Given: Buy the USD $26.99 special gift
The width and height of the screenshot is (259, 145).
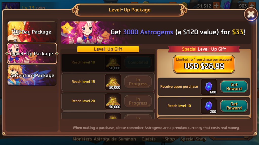Looking at the screenshot, I should coord(204,64).
